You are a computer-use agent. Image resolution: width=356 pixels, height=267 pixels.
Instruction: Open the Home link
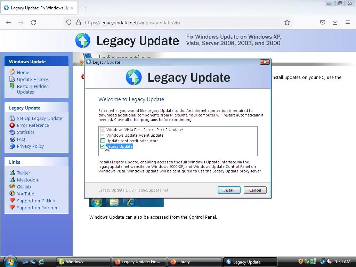(x=23, y=72)
